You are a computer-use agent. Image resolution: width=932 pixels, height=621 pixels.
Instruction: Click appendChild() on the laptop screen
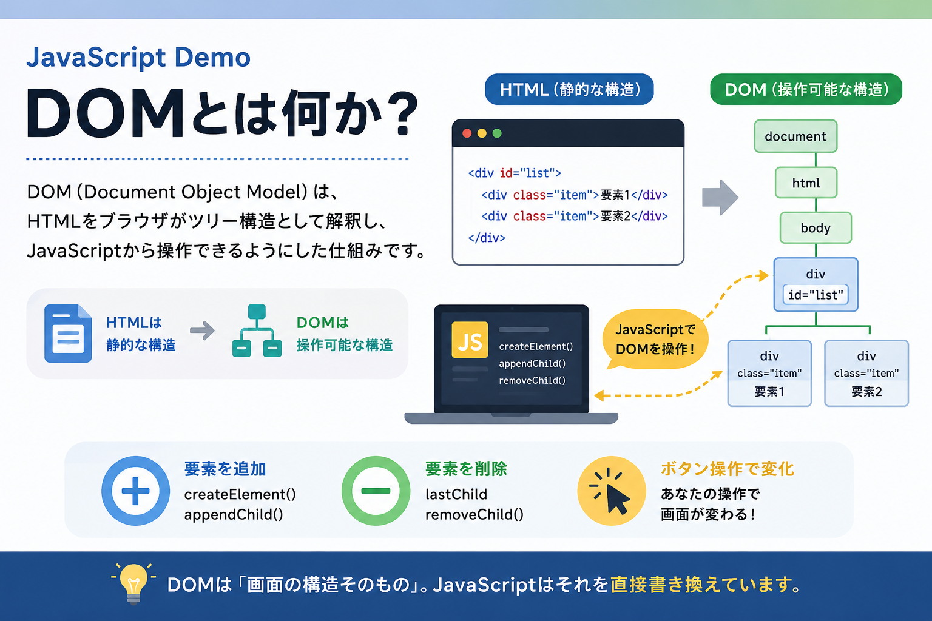pos(532,363)
